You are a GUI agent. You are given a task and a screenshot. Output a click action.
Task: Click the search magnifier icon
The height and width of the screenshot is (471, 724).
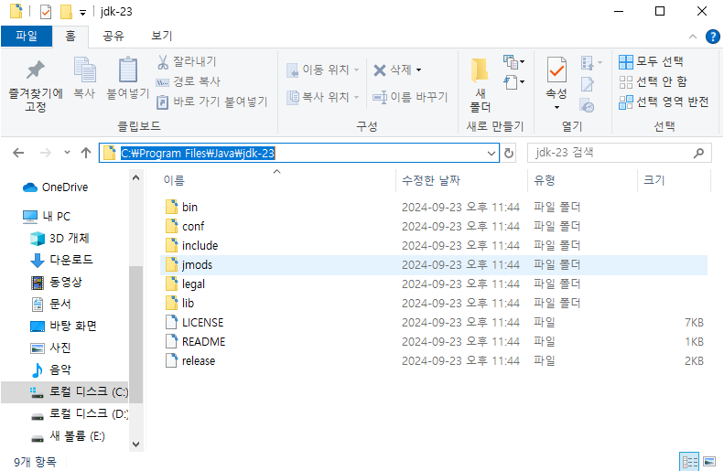[x=698, y=153]
